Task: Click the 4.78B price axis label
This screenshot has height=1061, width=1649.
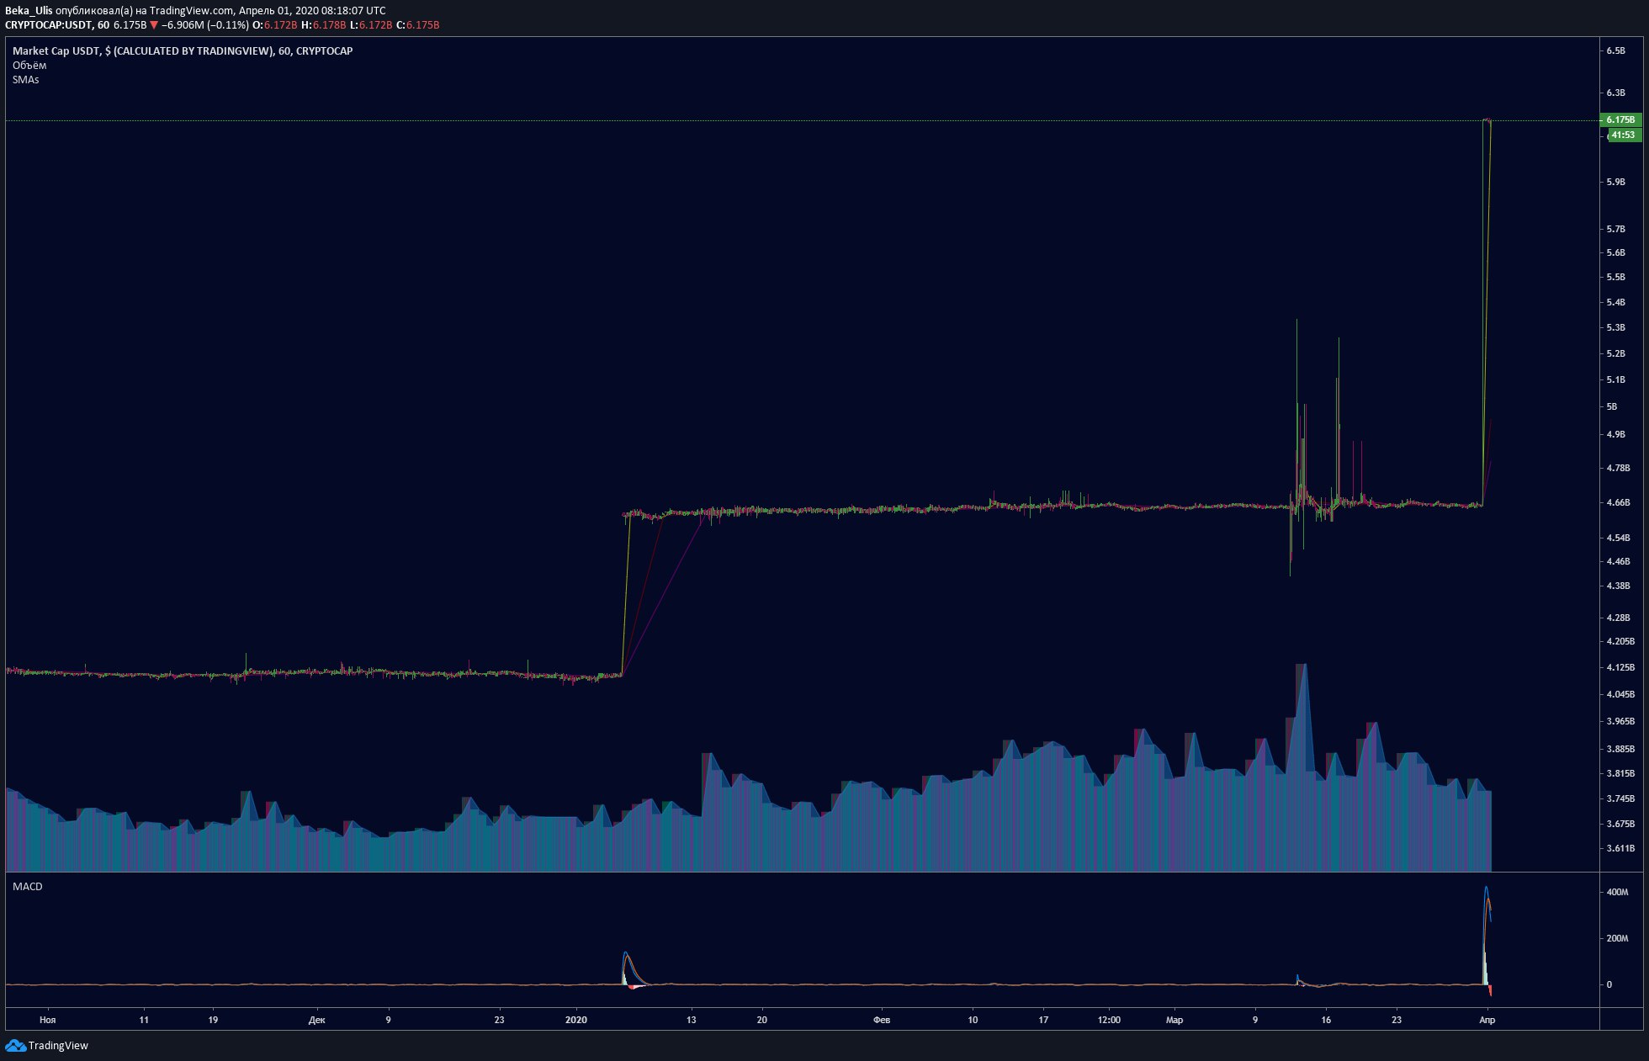Action: (1618, 469)
